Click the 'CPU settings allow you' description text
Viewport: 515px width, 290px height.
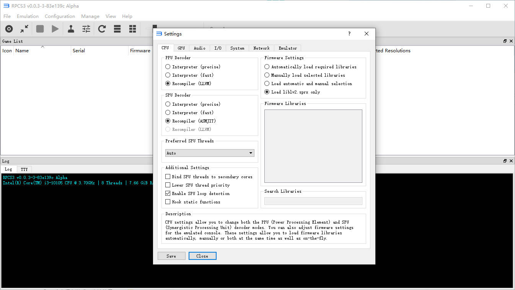coord(259,230)
